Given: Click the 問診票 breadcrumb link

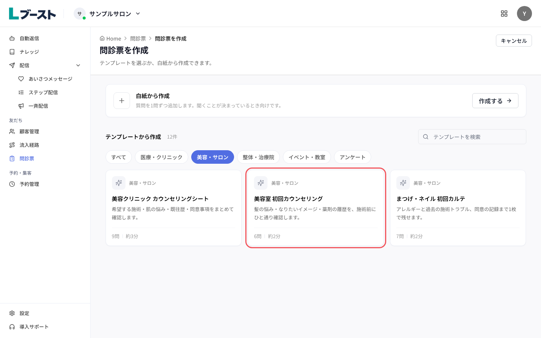Looking at the screenshot, I should [x=138, y=38].
